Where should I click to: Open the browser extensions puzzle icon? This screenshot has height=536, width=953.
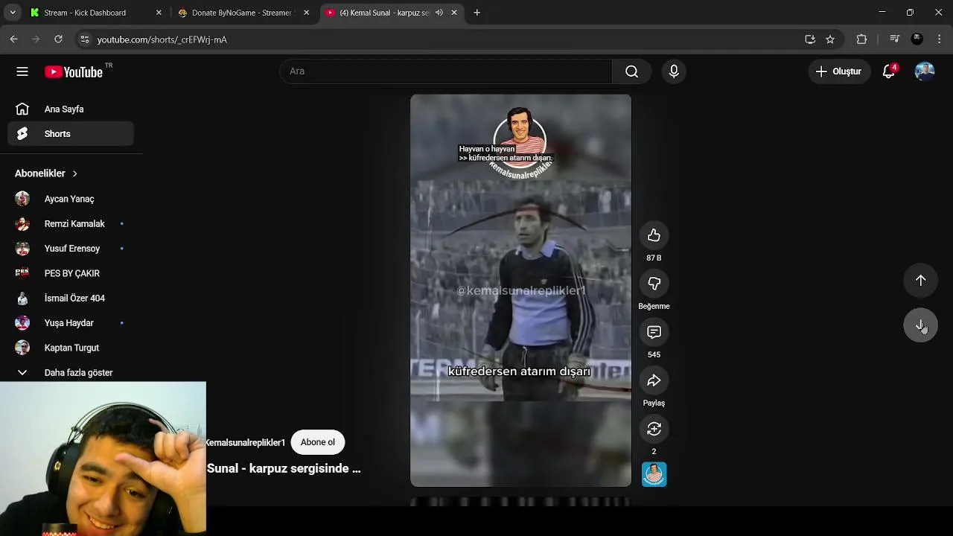861,39
